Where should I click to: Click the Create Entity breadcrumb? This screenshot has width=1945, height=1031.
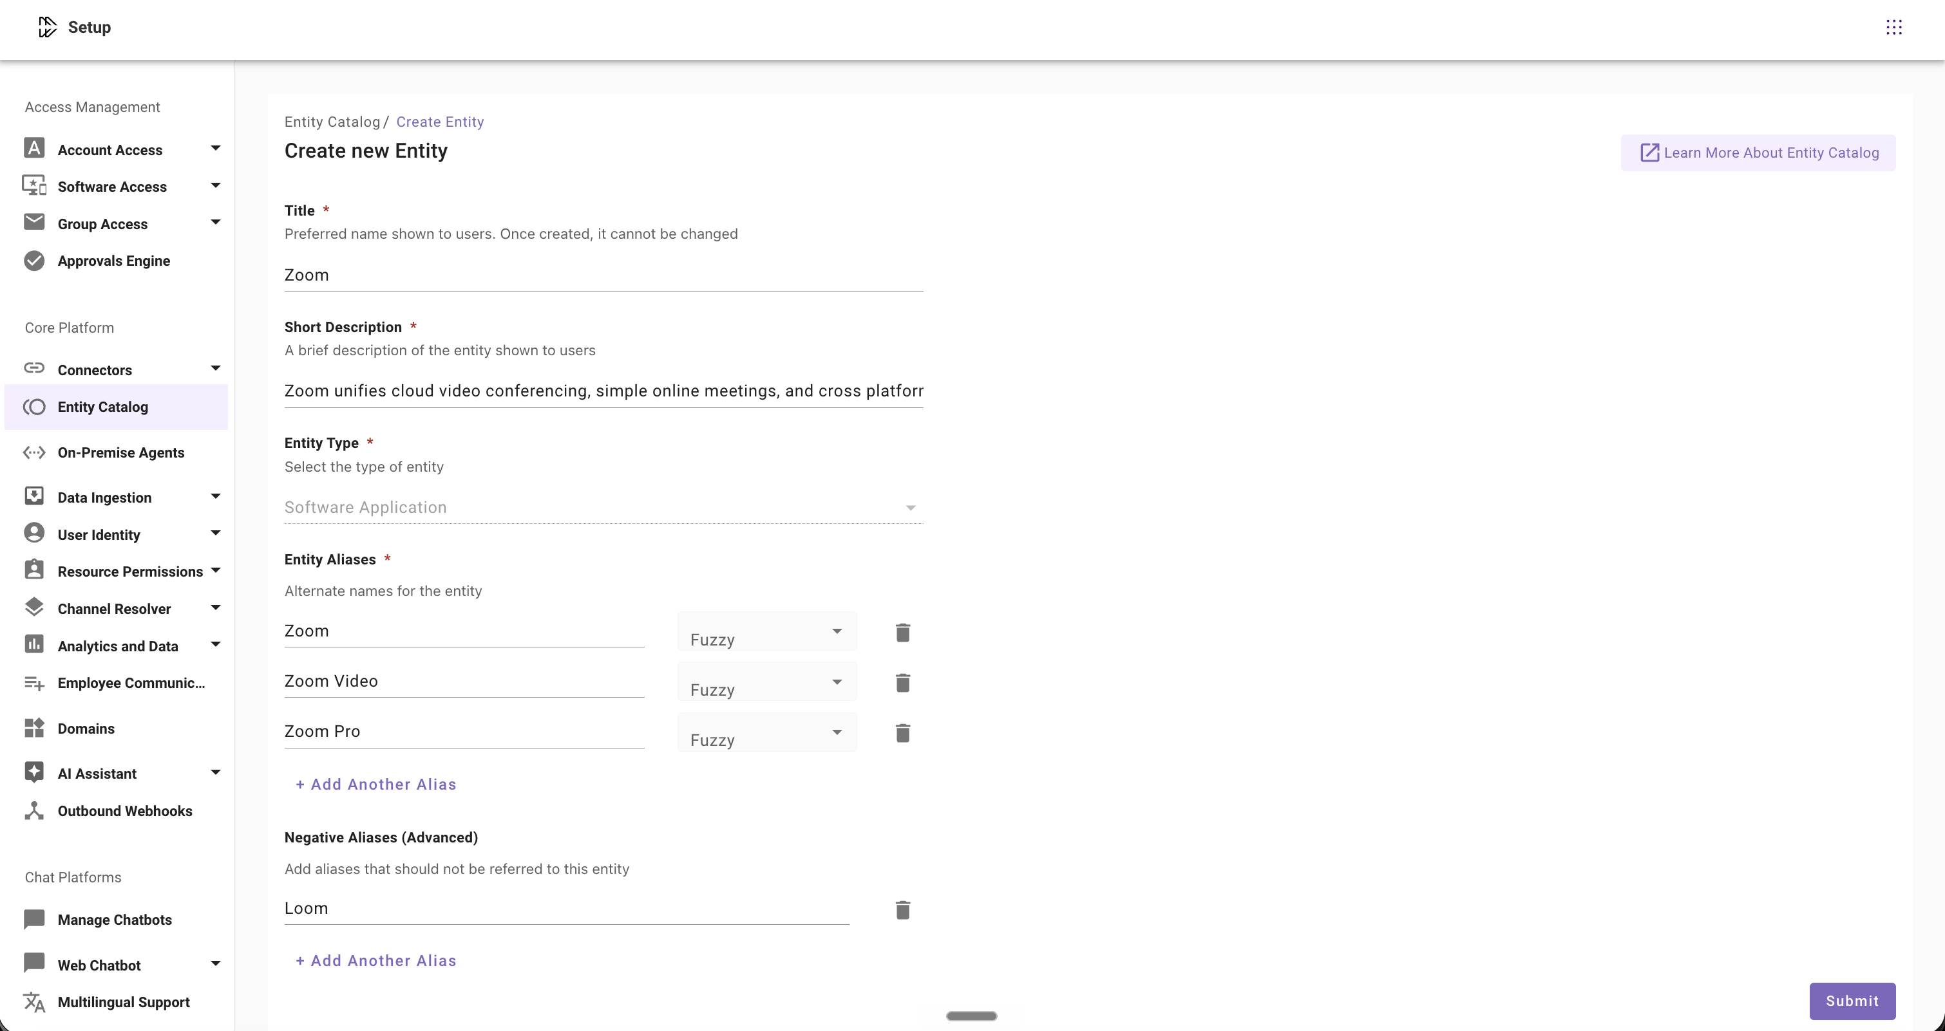[x=440, y=122]
